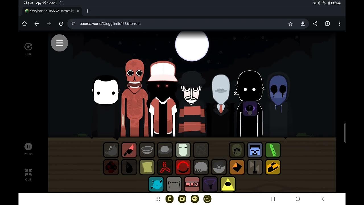Screen dimensions: 364x205
Task: Choose the red 666 triskelion icon
Action: coord(165,167)
